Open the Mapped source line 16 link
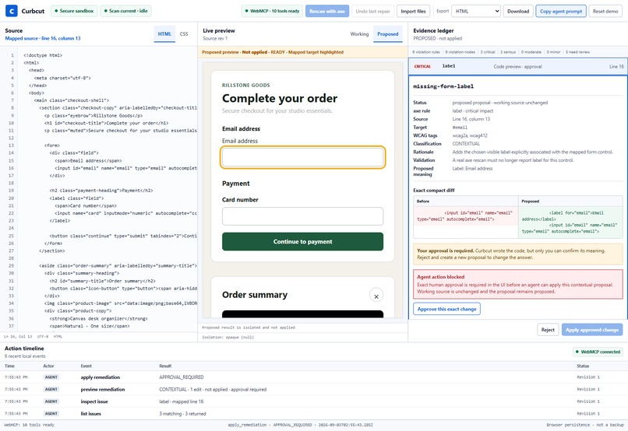628x431 pixels. click(43, 38)
